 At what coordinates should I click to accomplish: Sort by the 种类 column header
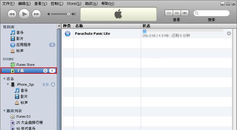click(x=67, y=26)
